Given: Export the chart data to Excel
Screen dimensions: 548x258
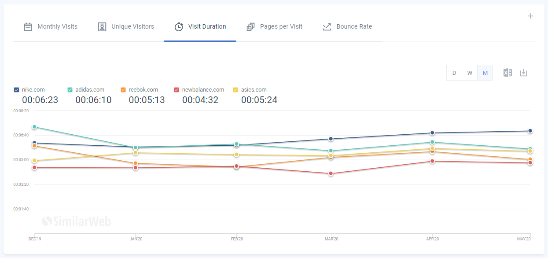Looking at the screenshot, I should click(x=508, y=73).
